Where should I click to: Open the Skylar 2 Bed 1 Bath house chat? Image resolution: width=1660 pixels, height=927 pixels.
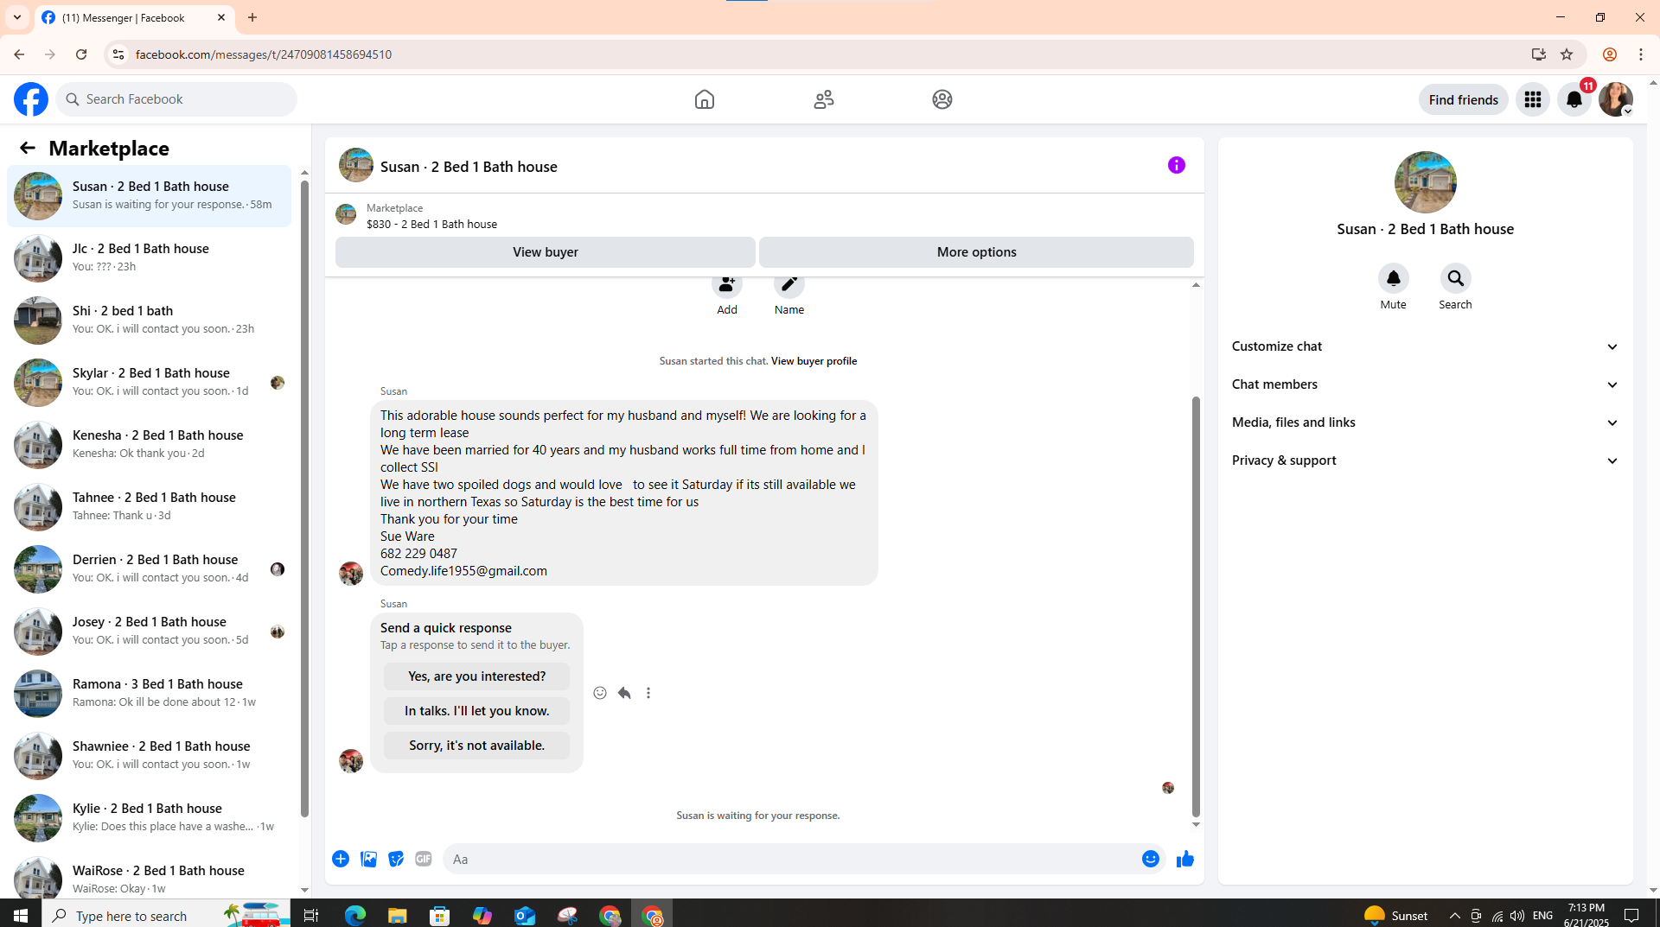click(149, 382)
